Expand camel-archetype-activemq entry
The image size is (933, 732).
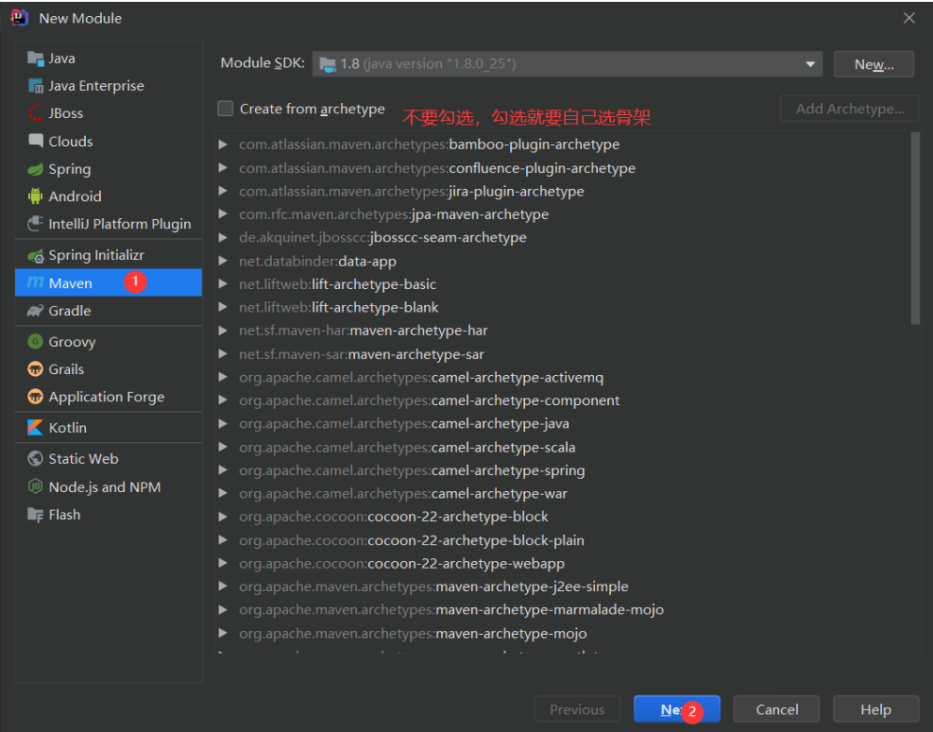coord(223,377)
